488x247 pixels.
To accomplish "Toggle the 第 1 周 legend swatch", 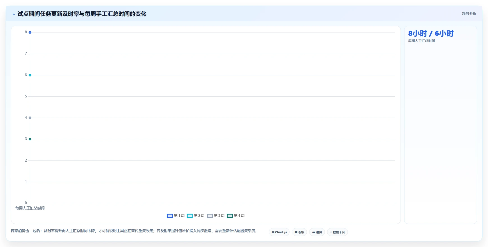I will [x=170, y=216].
